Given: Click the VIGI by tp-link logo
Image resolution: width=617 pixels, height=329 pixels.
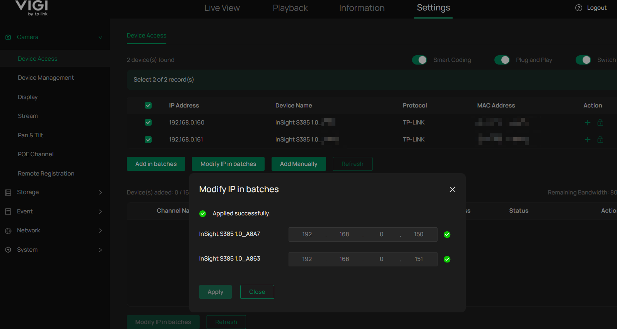Looking at the screenshot, I should (x=32, y=8).
